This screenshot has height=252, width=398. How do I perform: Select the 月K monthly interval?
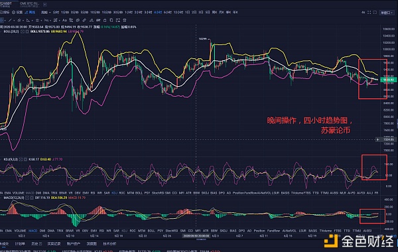click(222, 12)
